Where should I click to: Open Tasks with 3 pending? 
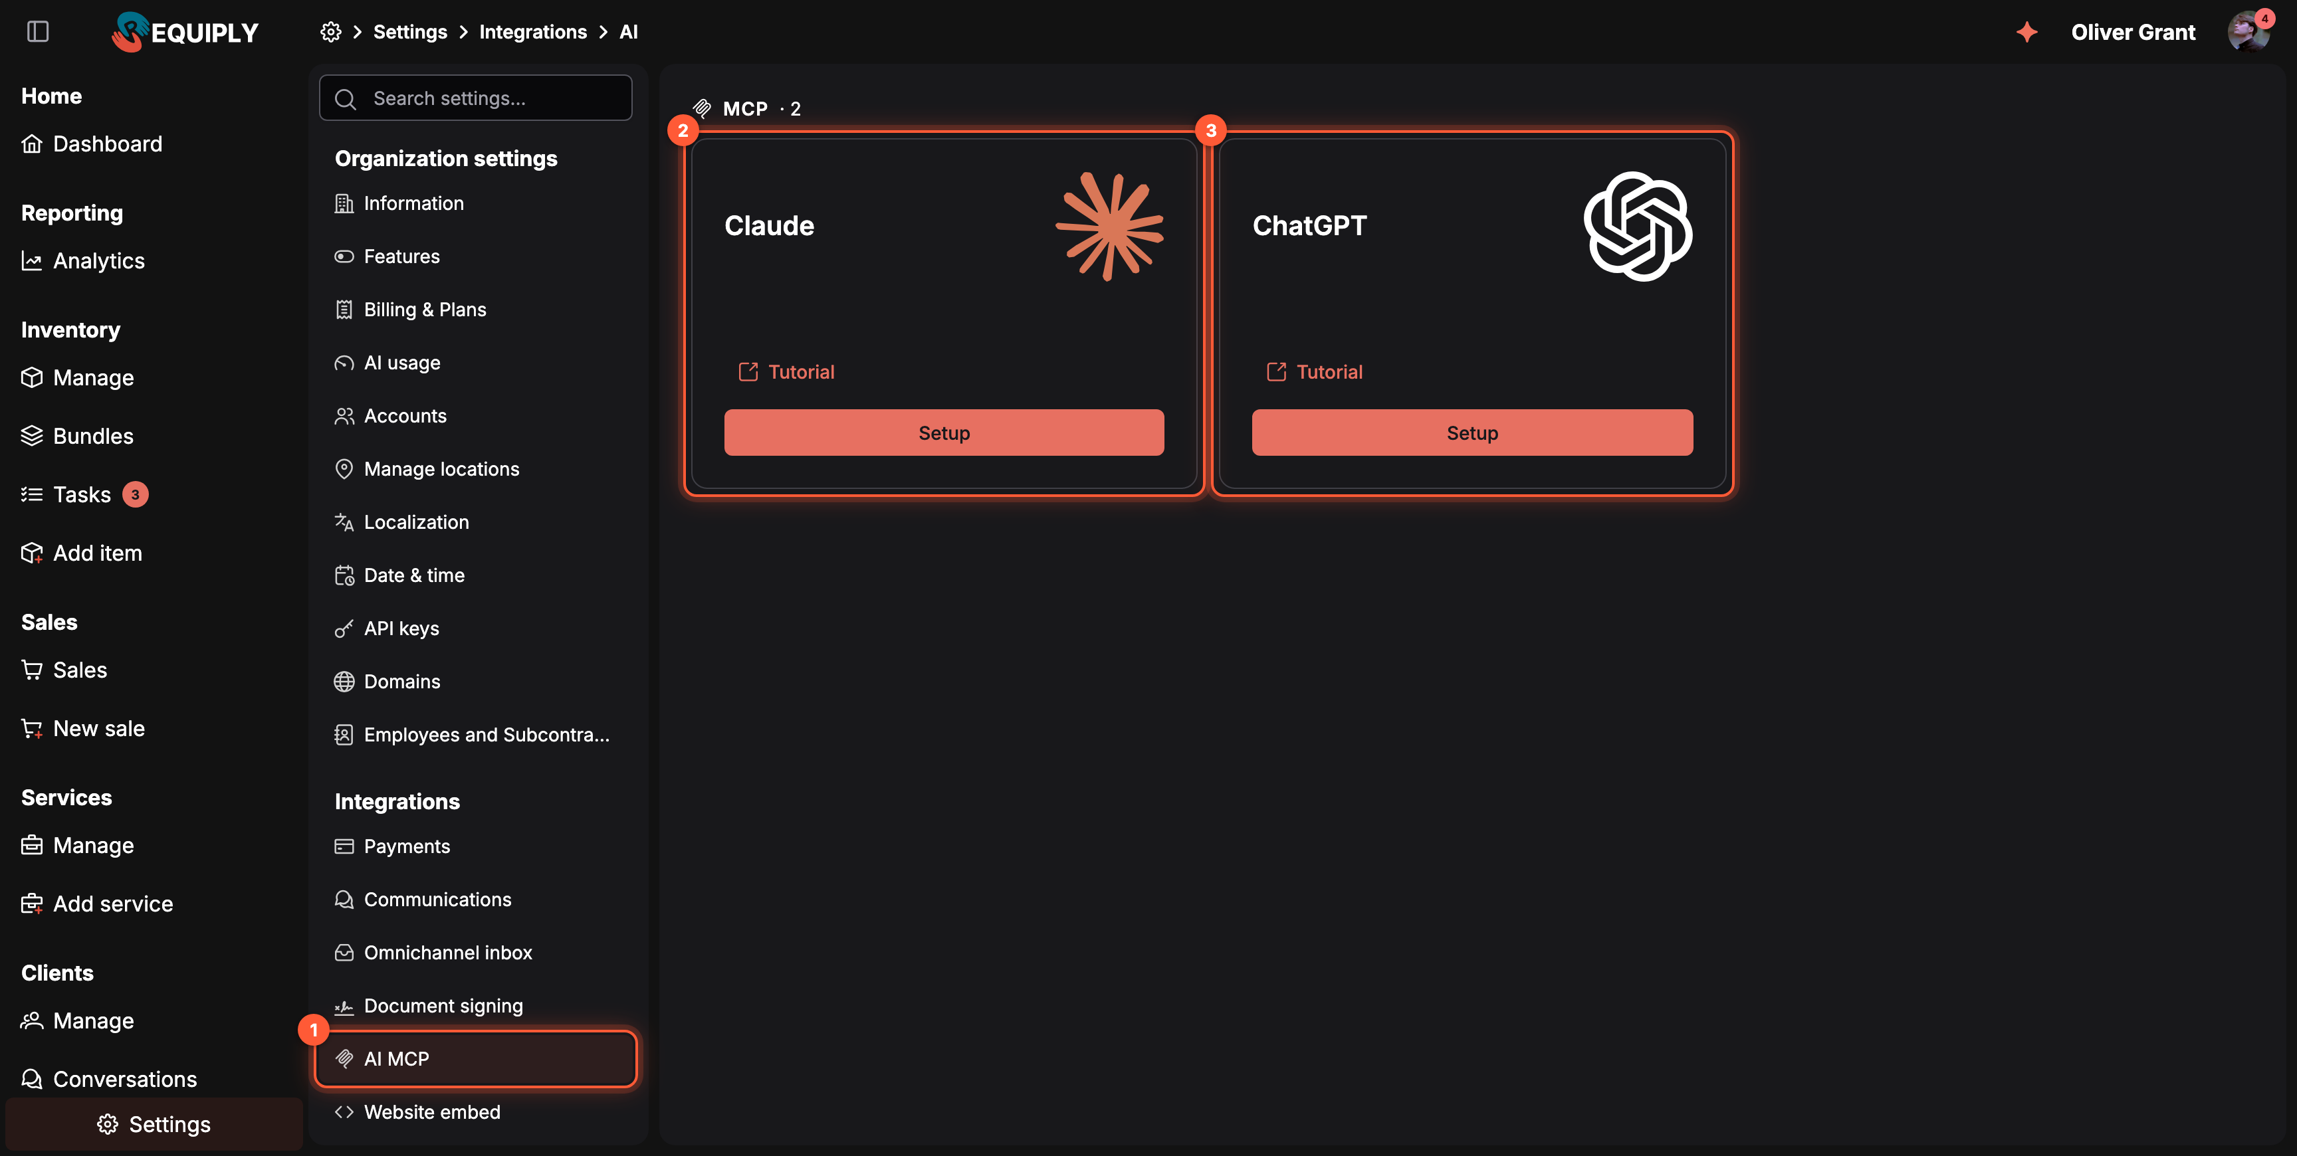(x=84, y=494)
